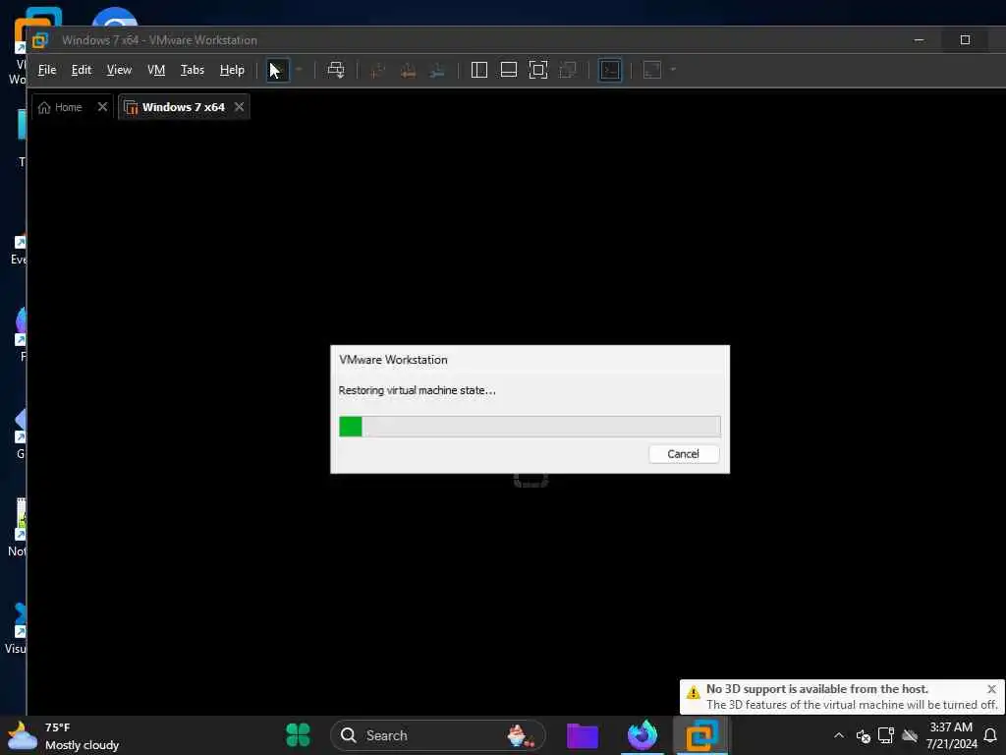Image resolution: width=1006 pixels, height=755 pixels.
Task: Open the Help menu
Action: click(x=232, y=70)
